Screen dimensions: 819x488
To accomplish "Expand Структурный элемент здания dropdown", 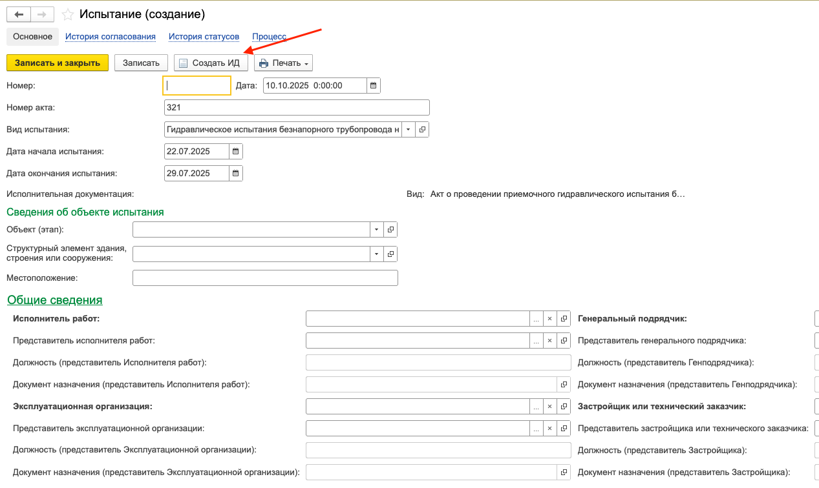I will click(x=376, y=254).
